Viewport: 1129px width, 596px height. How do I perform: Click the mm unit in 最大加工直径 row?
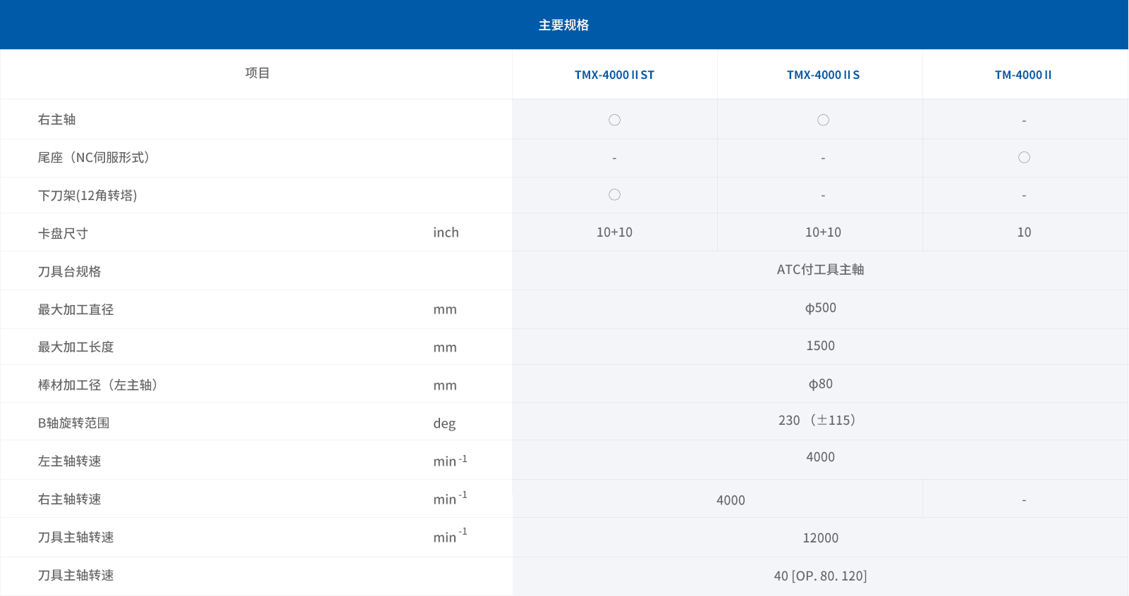point(445,310)
